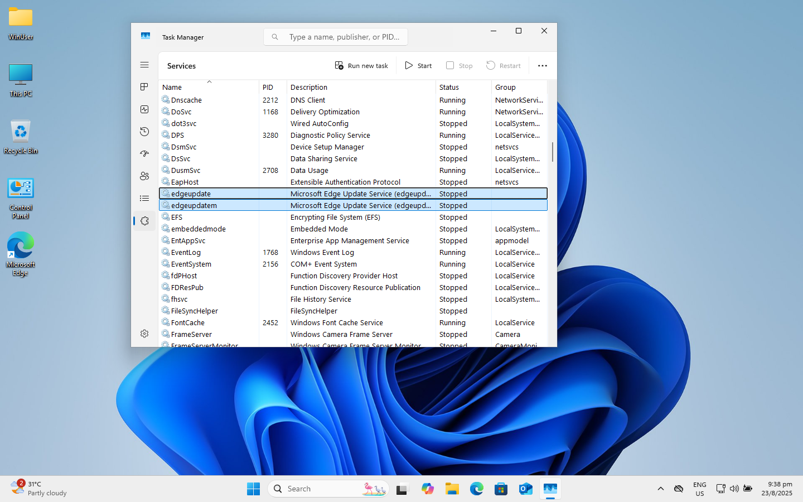The width and height of the screenshot is (803, 502).
Task: Open the hamburger navigation menu
Action: click(144, 65)
